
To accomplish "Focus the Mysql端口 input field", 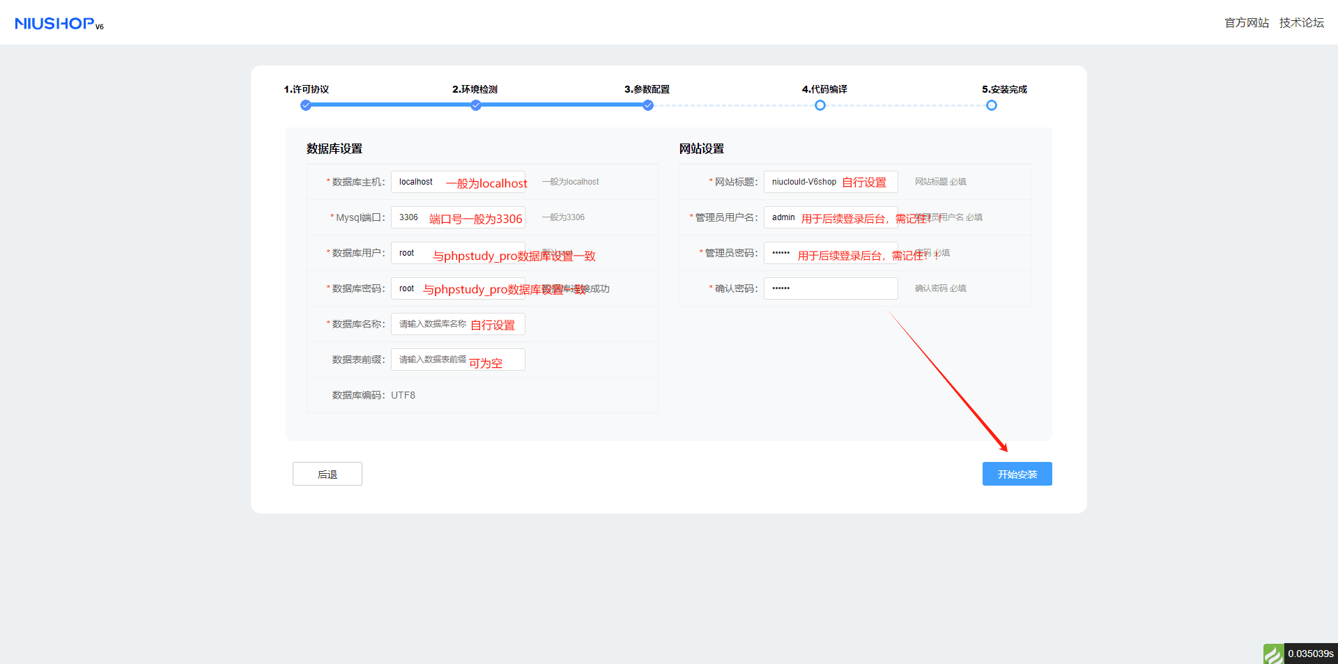I will [x=458, y=217].
